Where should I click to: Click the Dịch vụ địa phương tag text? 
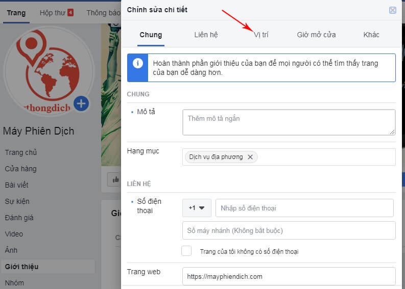(x=216, y=157)
